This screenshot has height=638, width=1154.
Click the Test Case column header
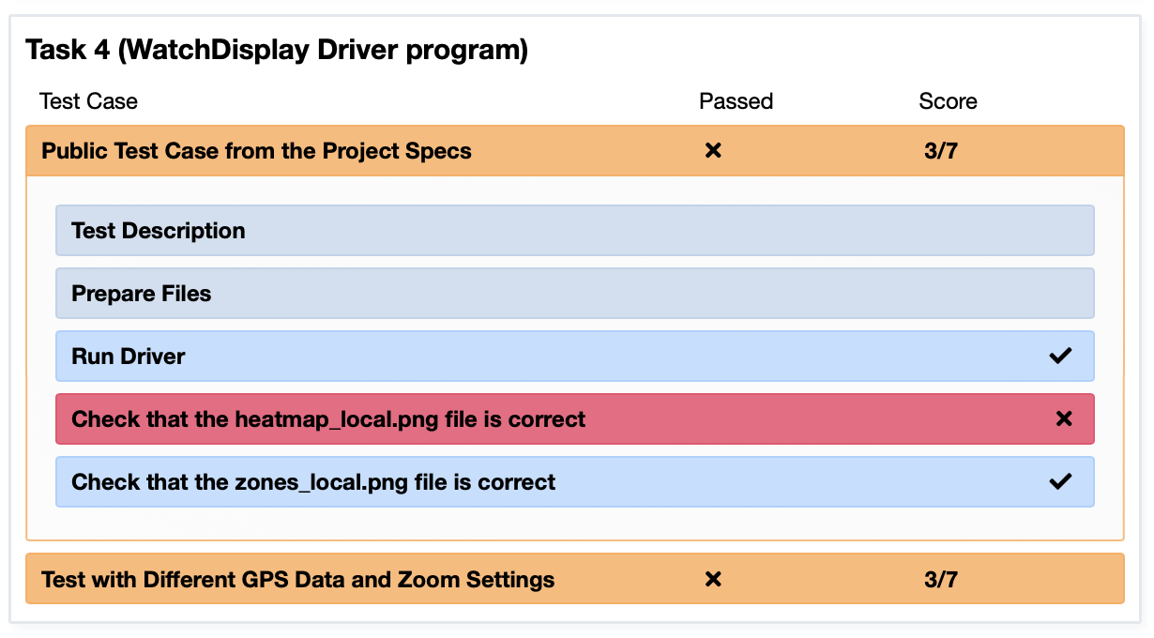coord(88,101)
